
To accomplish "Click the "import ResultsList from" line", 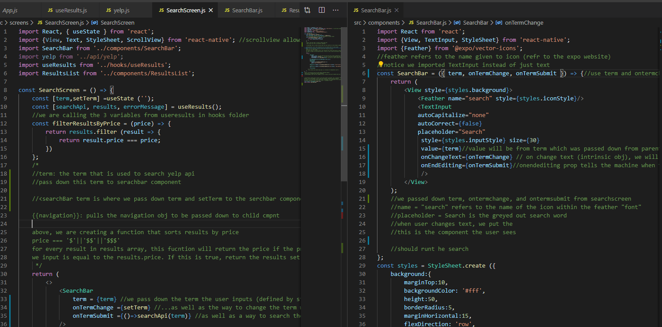I will [107, 73].
